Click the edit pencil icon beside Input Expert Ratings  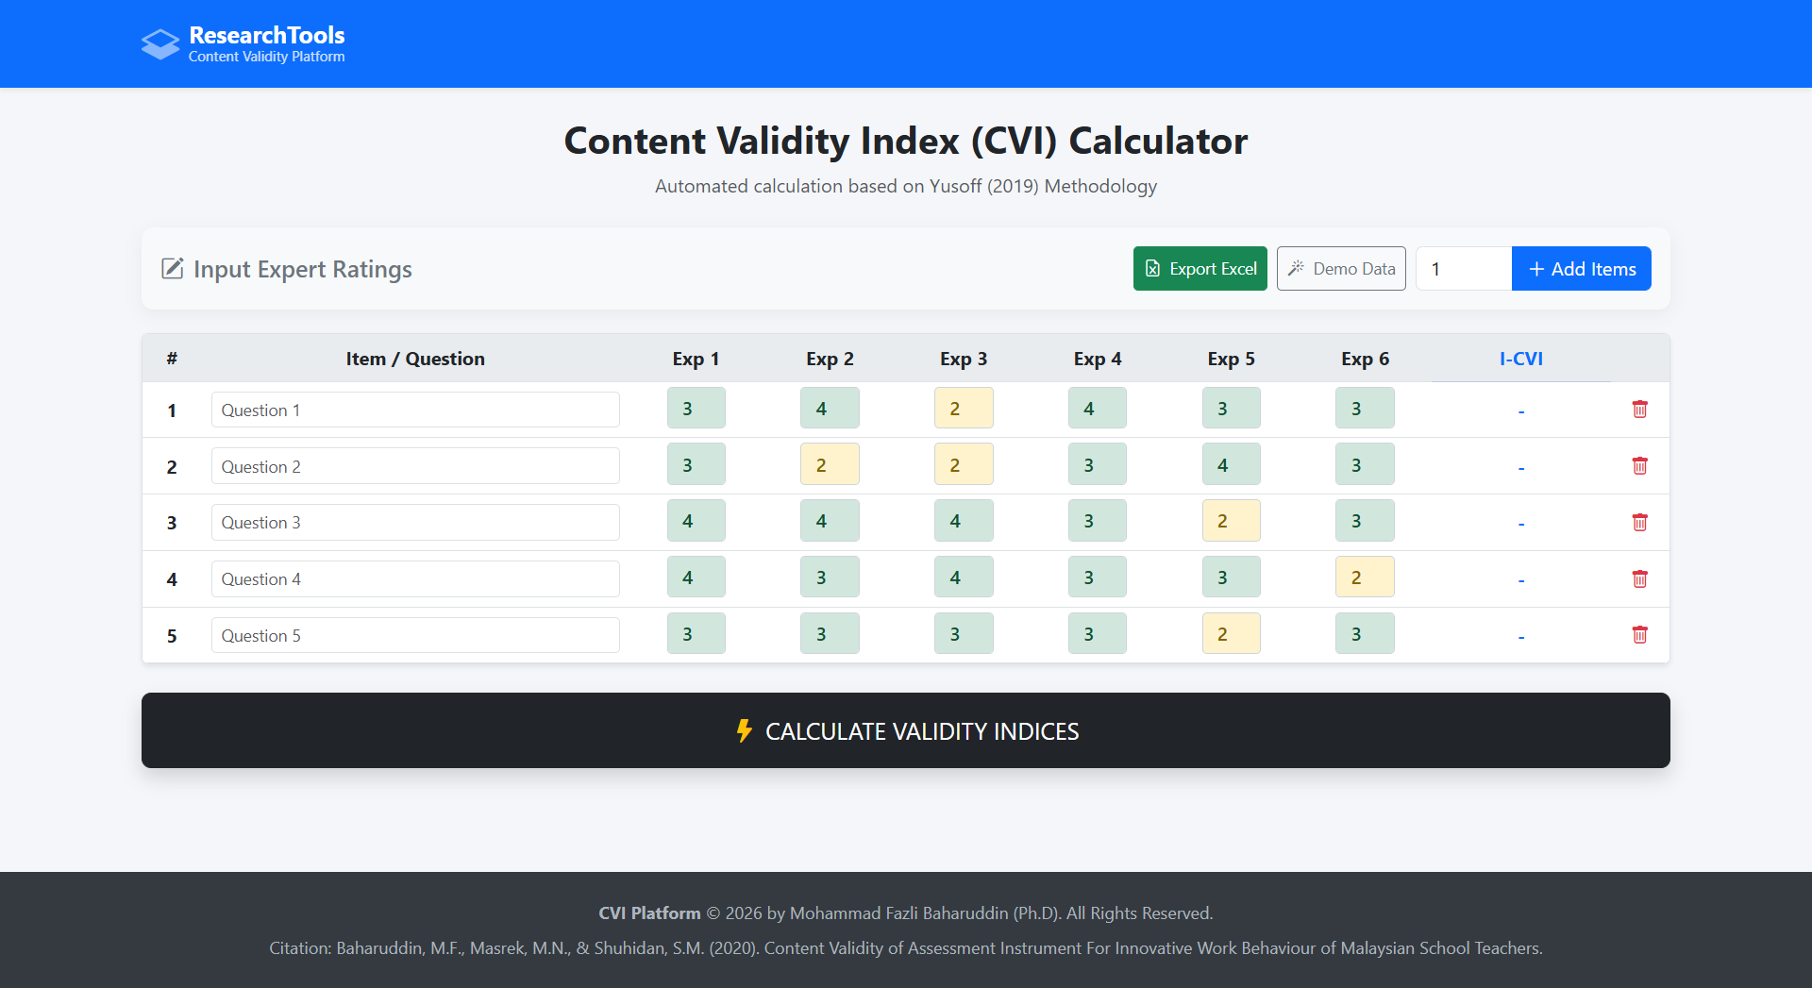173,269
